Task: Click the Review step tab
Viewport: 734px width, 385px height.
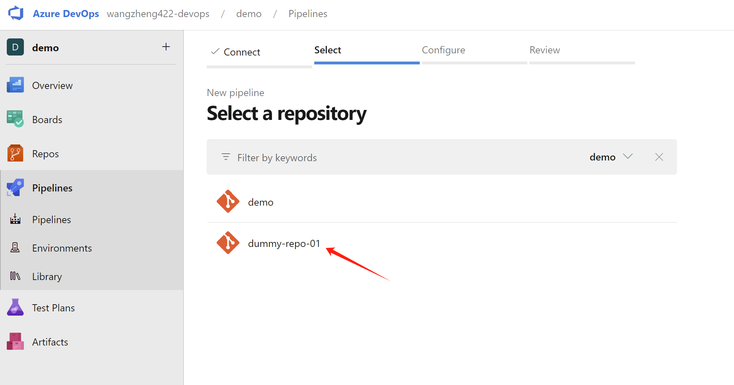Action: (x=544, y=50)
